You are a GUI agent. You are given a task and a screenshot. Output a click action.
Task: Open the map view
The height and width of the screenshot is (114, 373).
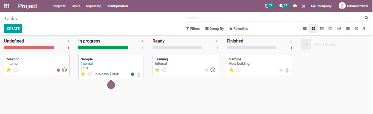click(364, 28)
